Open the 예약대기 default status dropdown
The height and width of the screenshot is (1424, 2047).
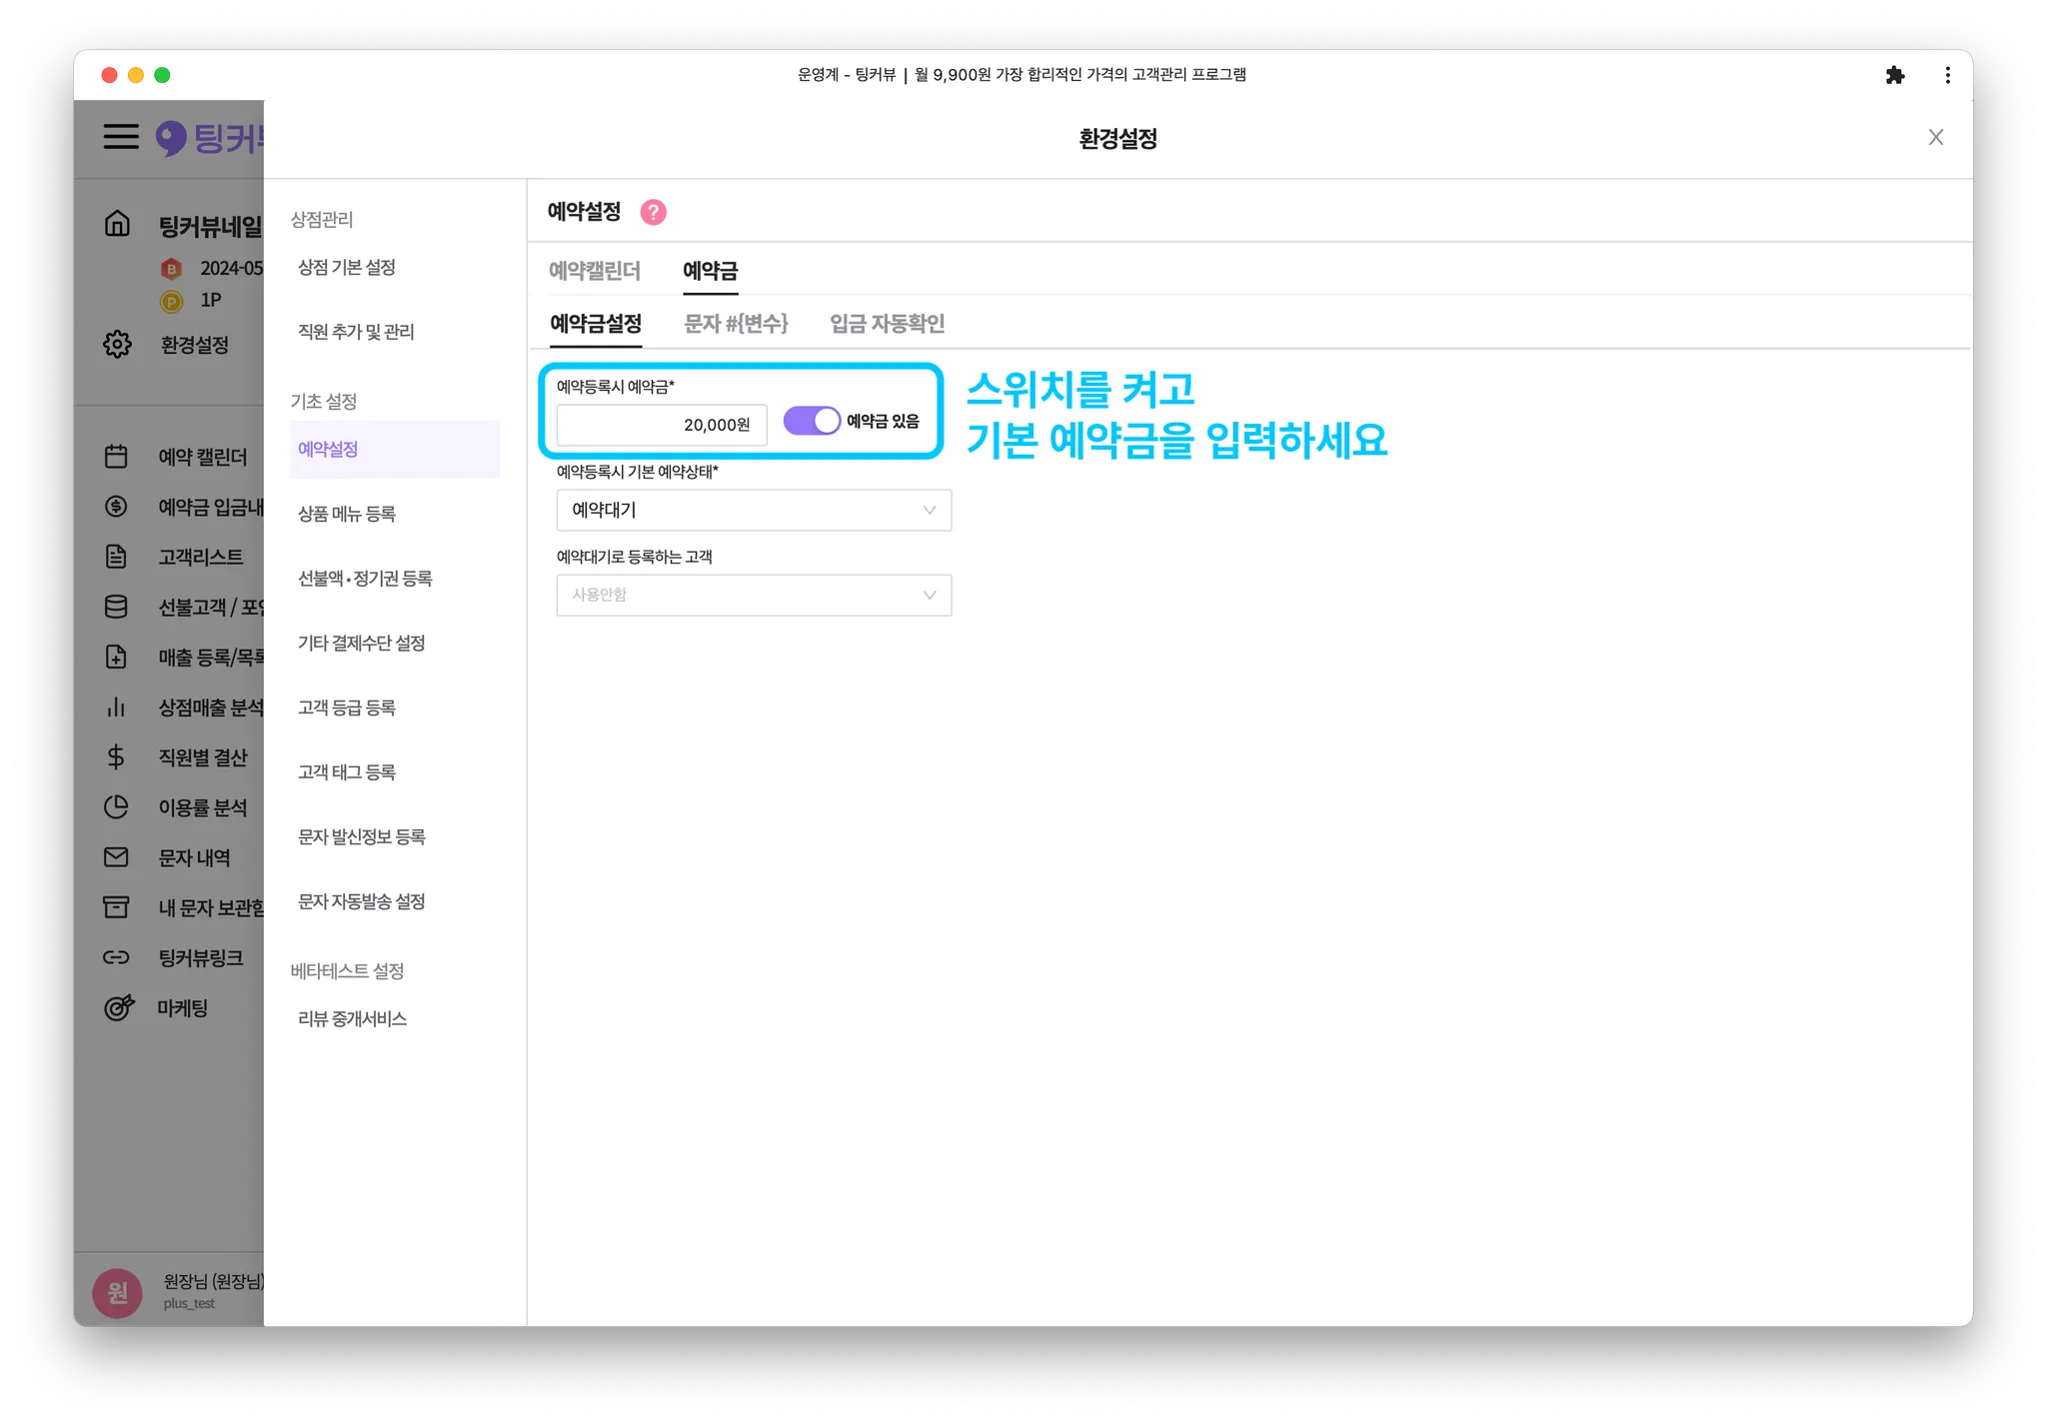pyautogui.click(x=754, y=511)
